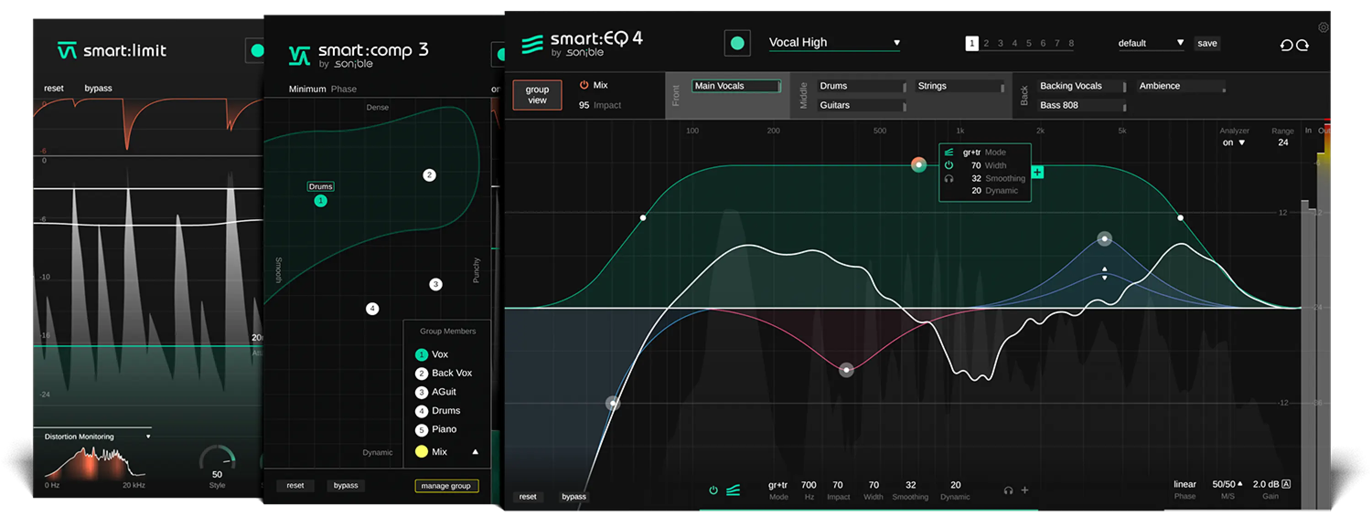Click the sonible smart:comp 3 logo
The image size is (1372, 516).
point(301,55)
